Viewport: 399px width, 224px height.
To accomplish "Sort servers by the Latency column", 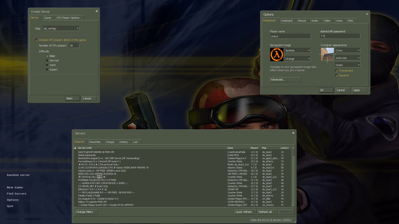I will 285,148.
